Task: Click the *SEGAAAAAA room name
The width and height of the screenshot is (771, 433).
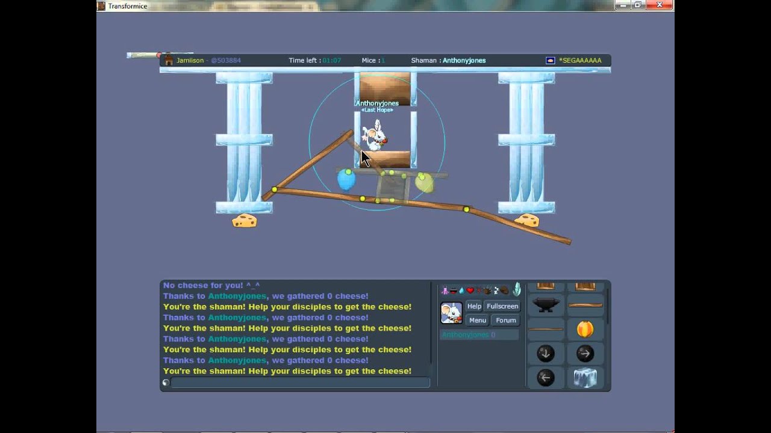Action: (x=580, y=60)
